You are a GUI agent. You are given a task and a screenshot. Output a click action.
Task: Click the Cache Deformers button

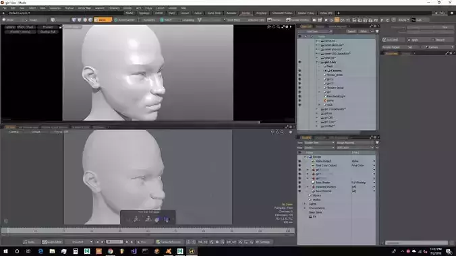tap(169, 242)
